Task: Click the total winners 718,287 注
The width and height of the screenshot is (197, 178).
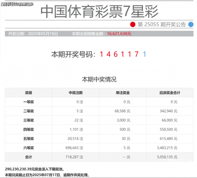Action: [74, 157]
